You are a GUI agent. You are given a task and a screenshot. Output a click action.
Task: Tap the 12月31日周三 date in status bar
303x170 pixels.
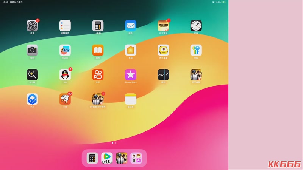point(16,2)
